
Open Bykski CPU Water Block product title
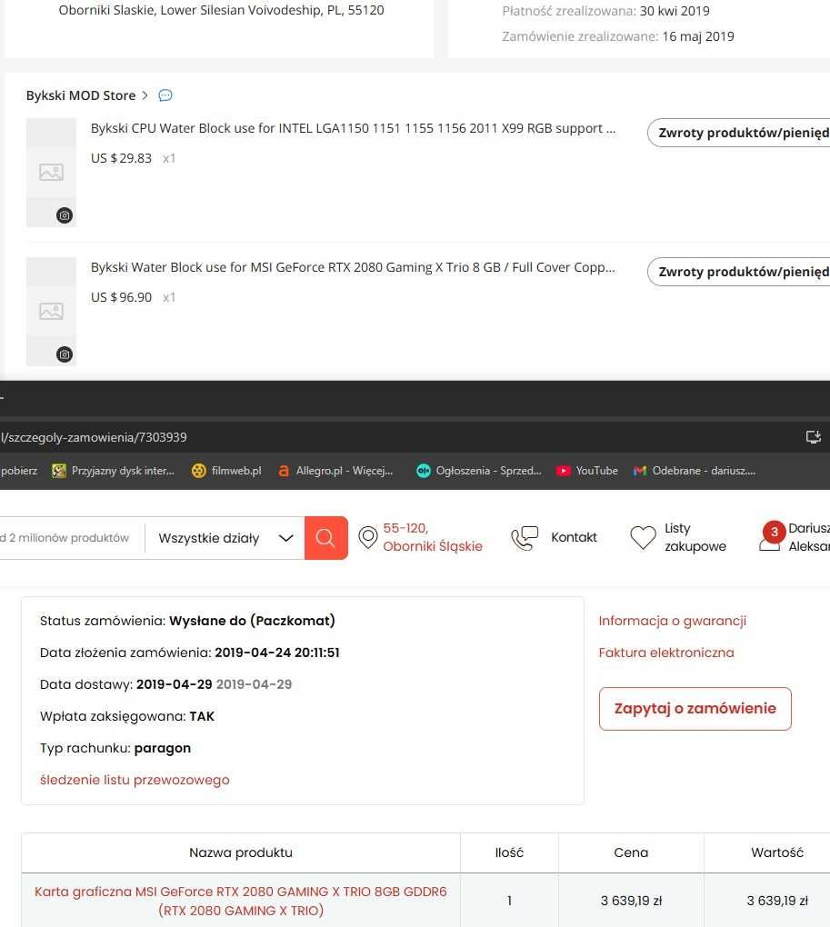click(x=353, y=128)
